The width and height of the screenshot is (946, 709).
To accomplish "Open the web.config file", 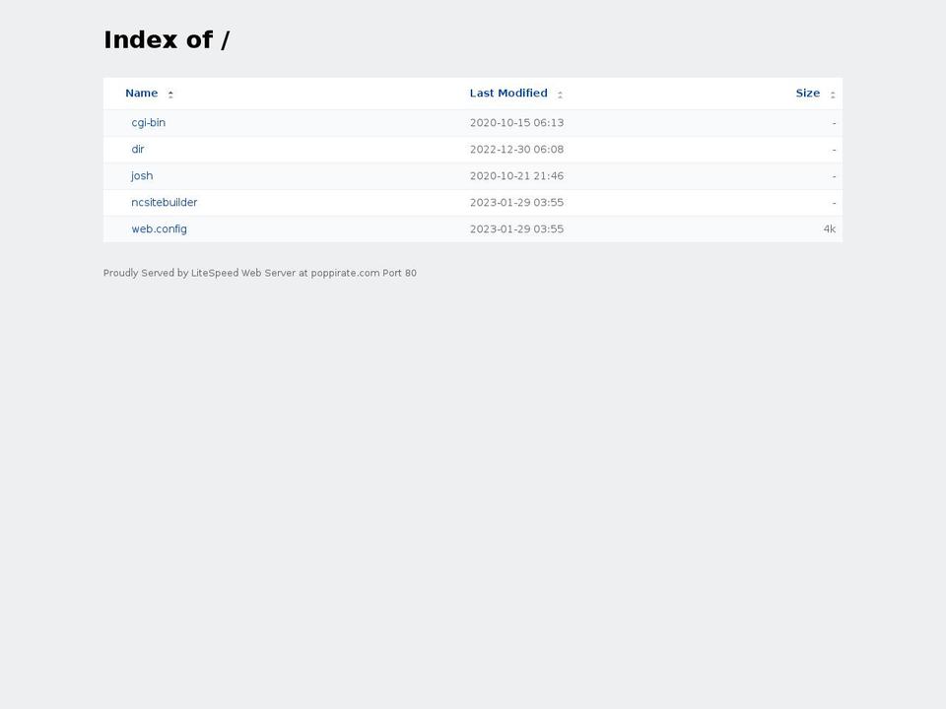I will click(x=160, y=229).
